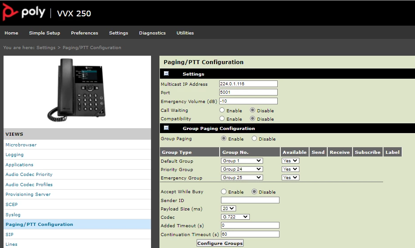Screen dimensions: 415x248
Task: Enable Call Waiting radio button
Action: pyautogui.click(x=222, y=110)
